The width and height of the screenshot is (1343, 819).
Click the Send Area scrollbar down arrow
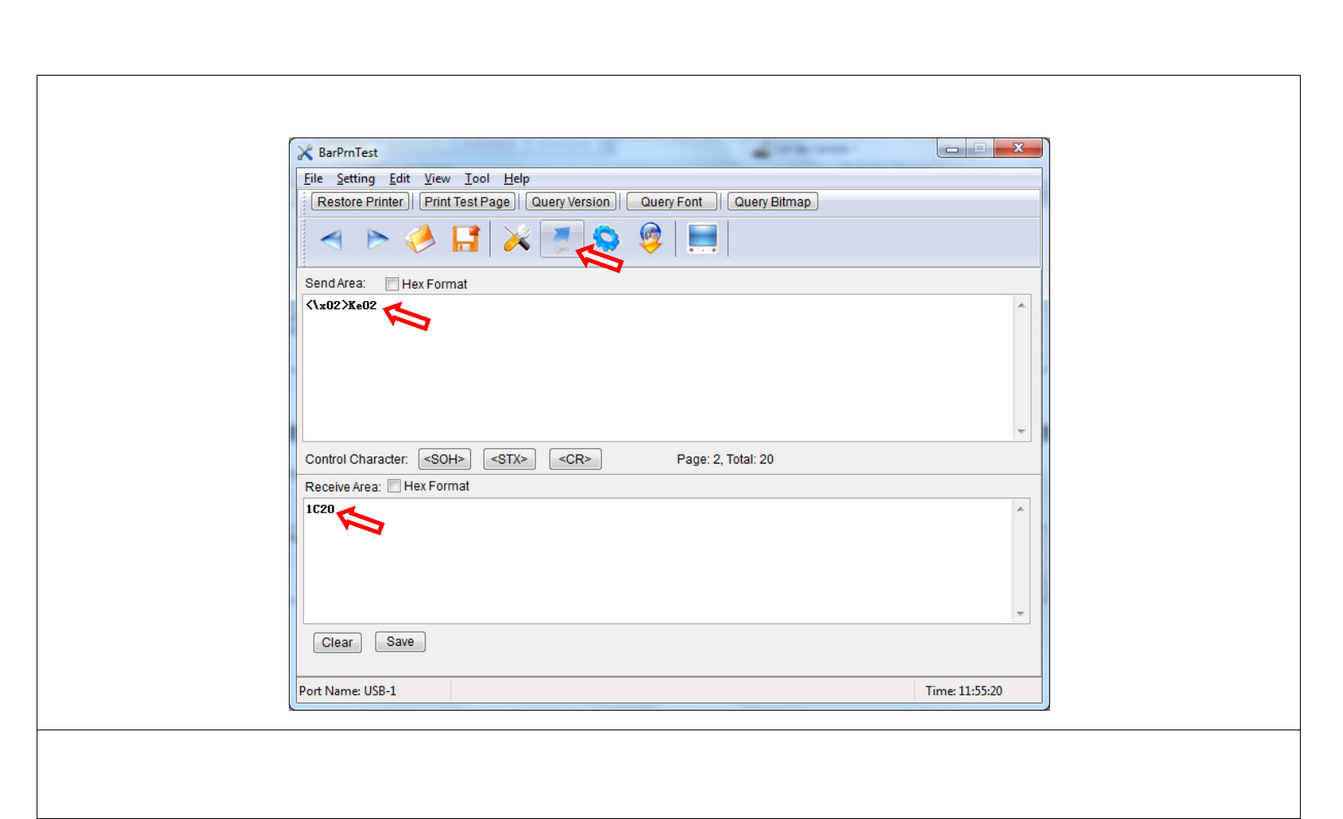tap(1022, 432)
